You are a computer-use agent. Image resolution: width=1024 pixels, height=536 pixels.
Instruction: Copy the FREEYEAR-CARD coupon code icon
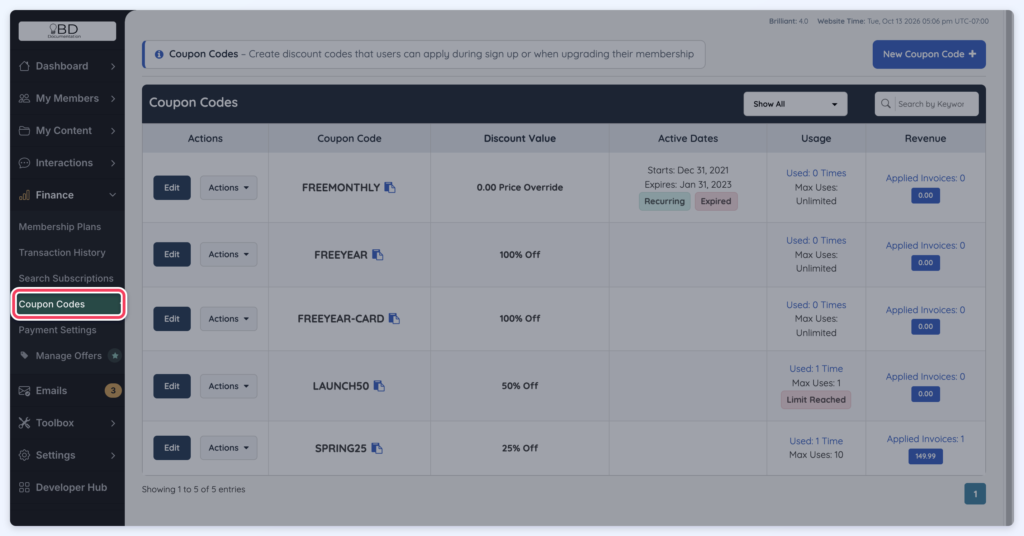(x=394, y=318)
